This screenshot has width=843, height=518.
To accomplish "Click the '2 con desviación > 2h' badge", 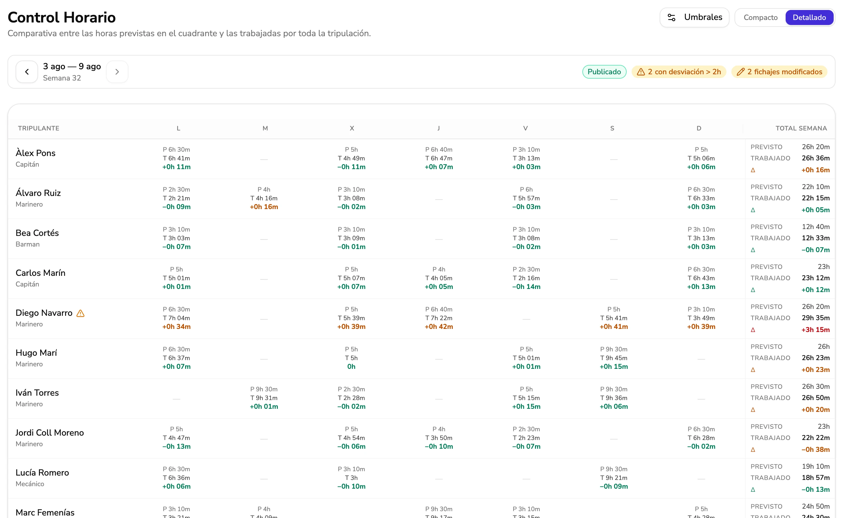I will (679, 71).
